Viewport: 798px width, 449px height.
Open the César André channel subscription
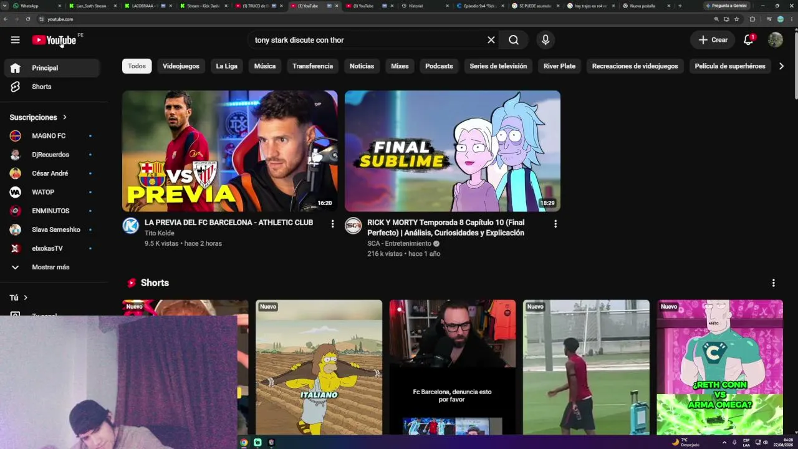coord(52,173)
